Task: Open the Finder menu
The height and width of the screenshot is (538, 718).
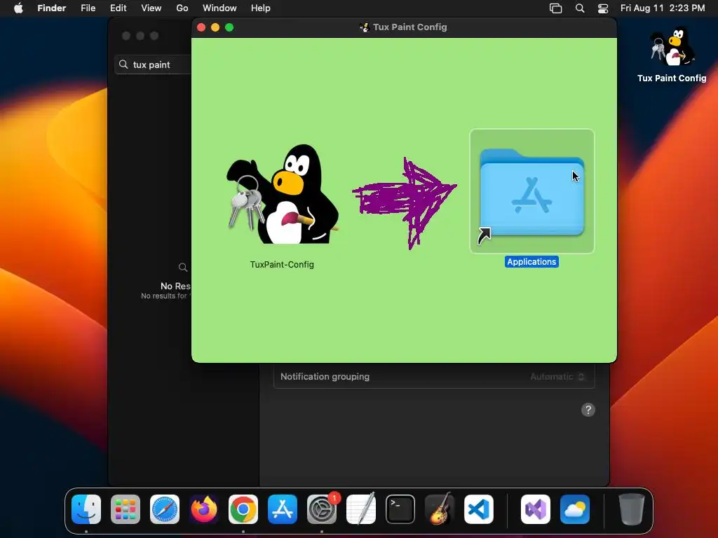Action: [x=52, y=8]
